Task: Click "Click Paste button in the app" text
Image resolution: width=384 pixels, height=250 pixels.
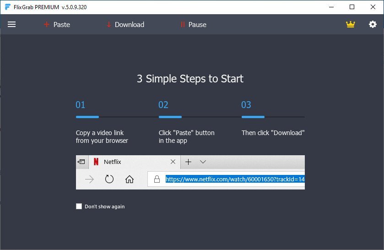Action: [187, 136]
